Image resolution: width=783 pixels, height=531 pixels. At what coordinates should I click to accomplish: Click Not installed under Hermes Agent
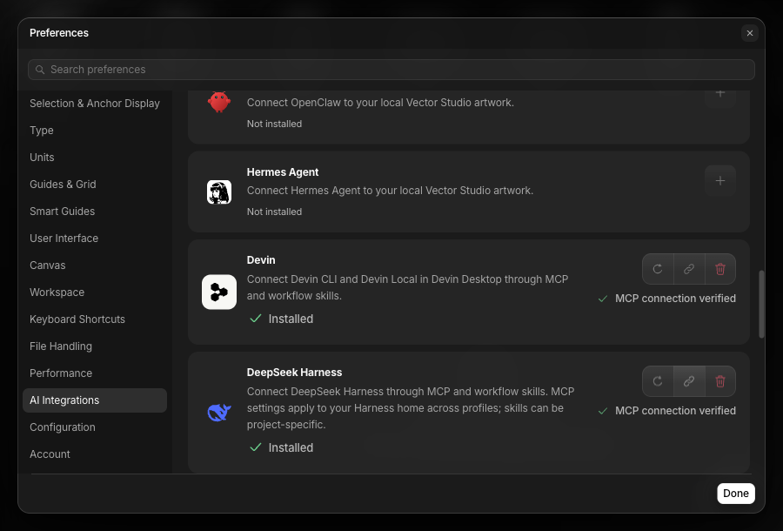(274, 212)
